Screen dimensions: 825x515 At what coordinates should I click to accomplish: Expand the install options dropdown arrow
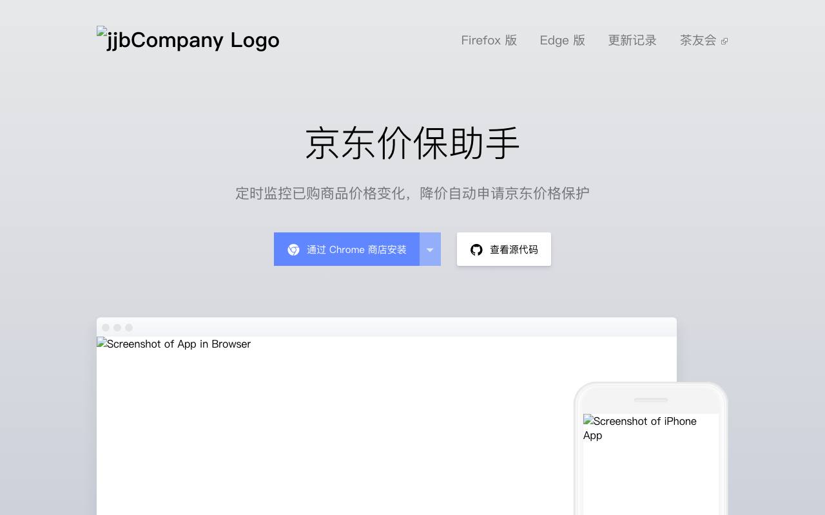coord(430,249)
